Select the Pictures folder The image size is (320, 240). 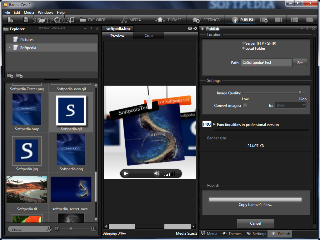[x=27, y=40]
